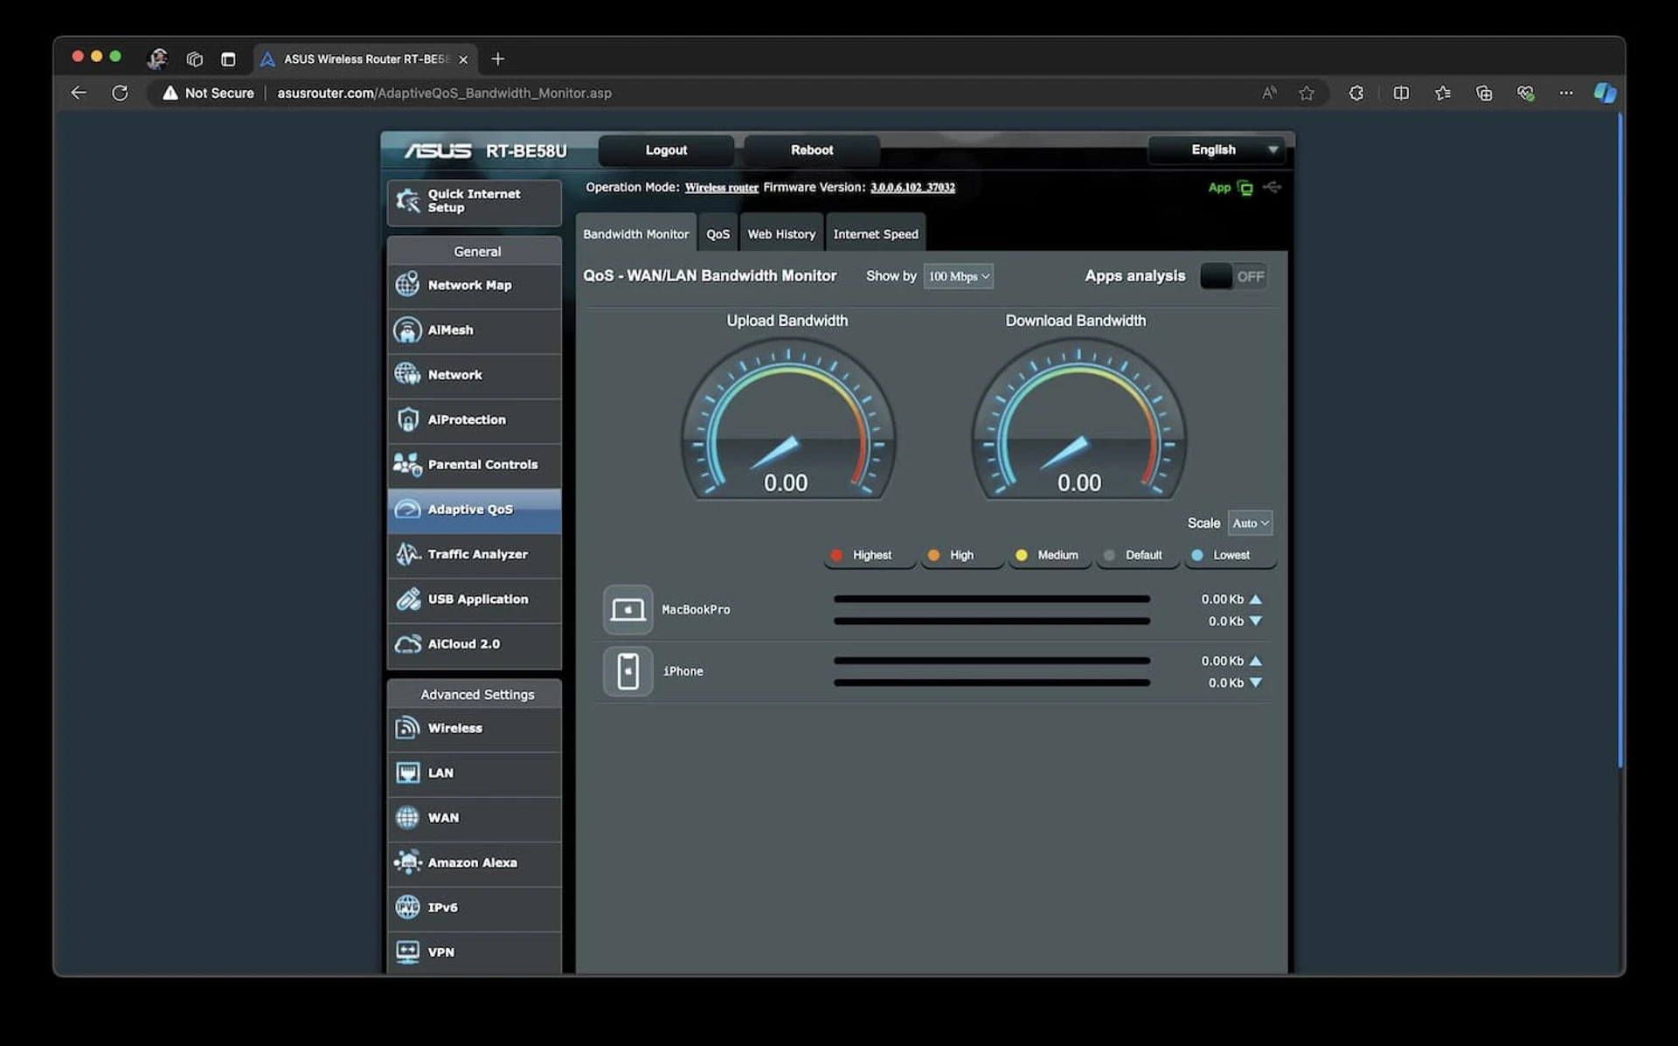Open AiCloud 2.0 cloud icon
This screenshot has width=1678, height=1046.
[407, 644]
